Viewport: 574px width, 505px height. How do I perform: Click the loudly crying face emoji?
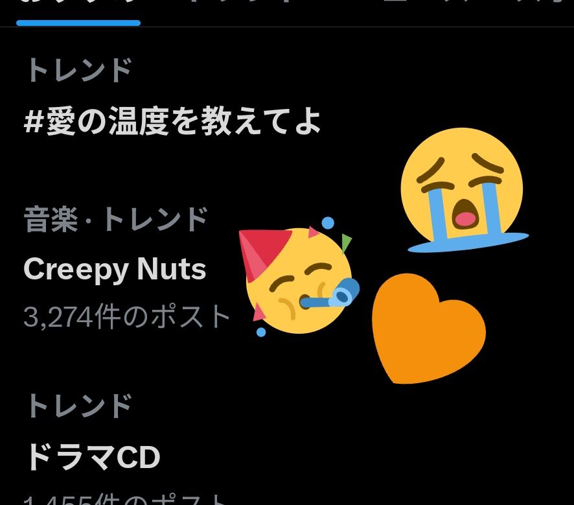[x=465, y=191]
